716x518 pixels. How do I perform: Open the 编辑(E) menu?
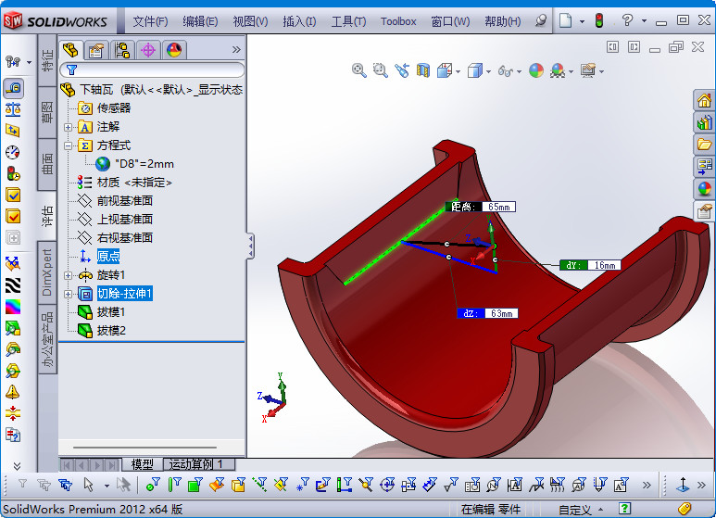click(200, 21)
